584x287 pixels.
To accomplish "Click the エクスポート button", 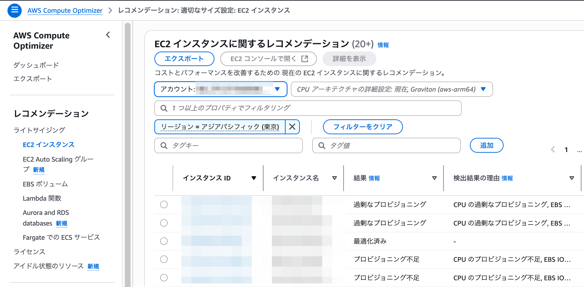I will point(184,59).
